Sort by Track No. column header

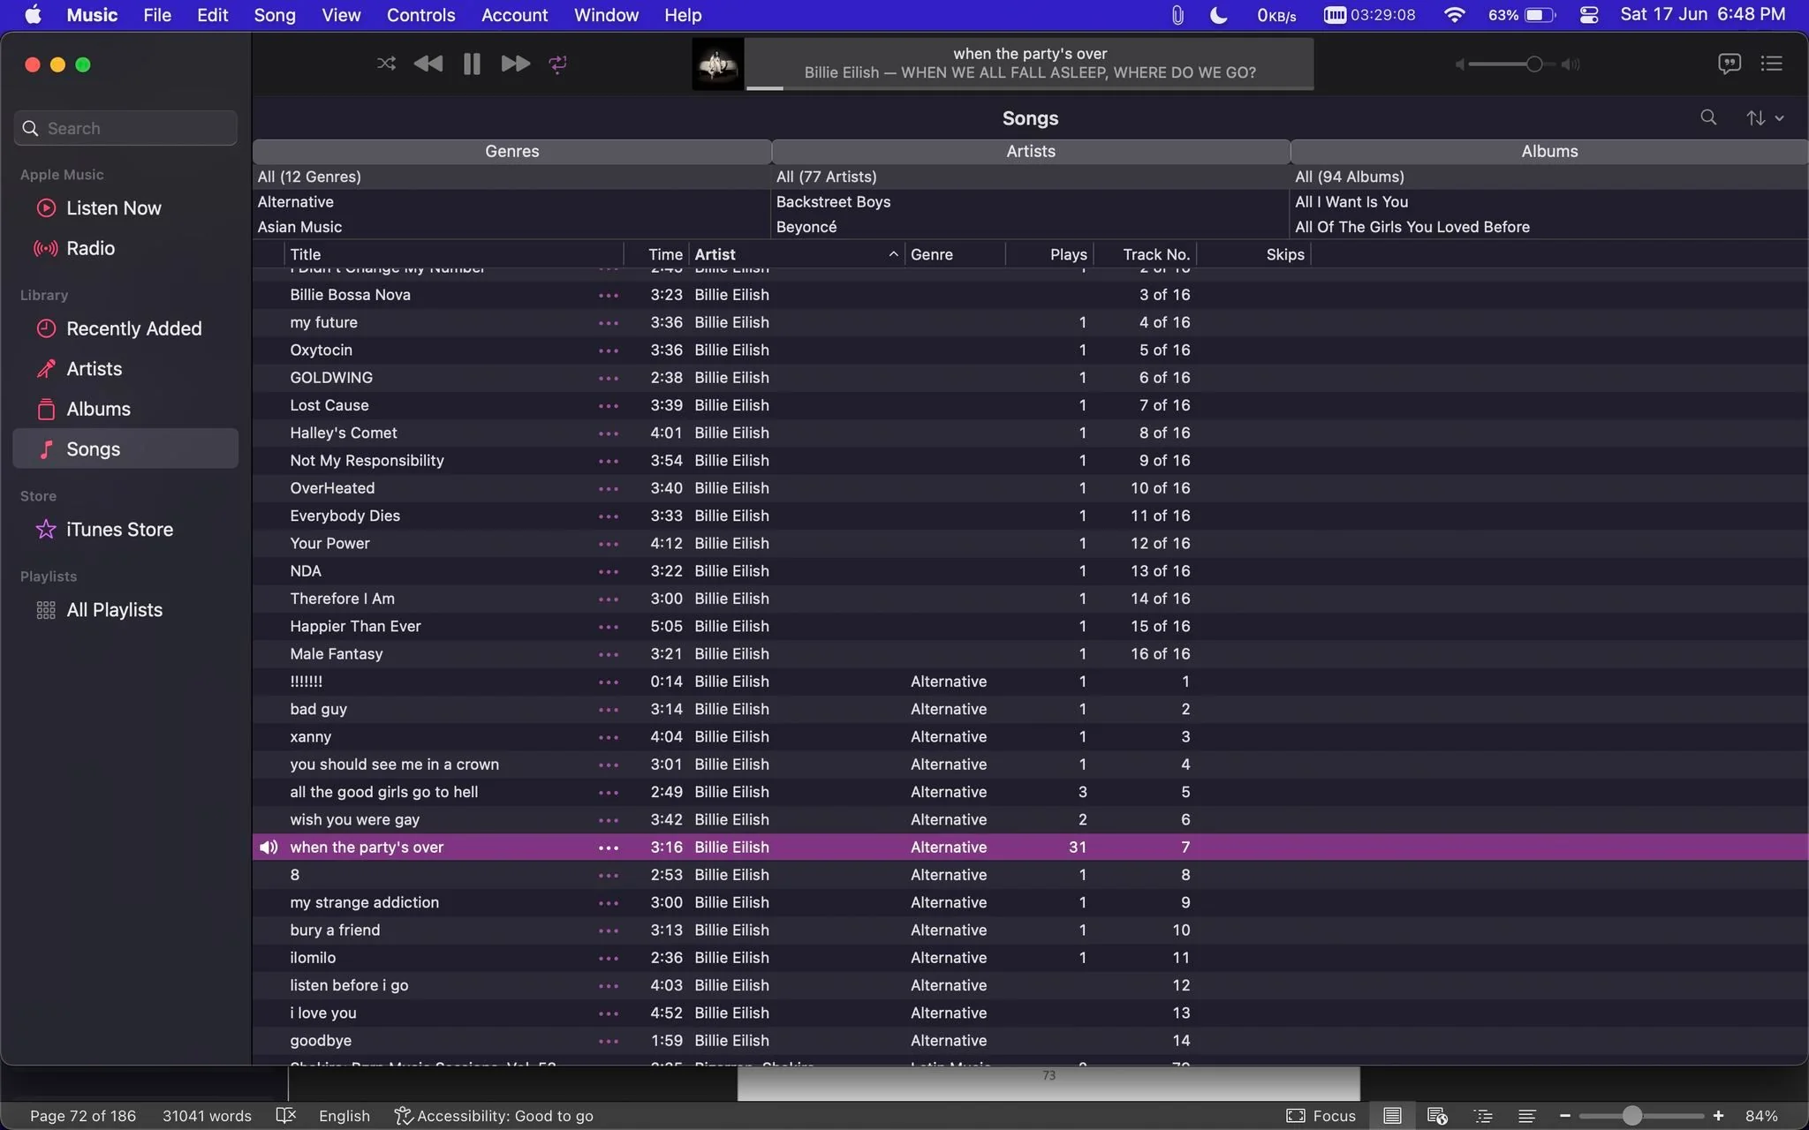click(1145, 254)
